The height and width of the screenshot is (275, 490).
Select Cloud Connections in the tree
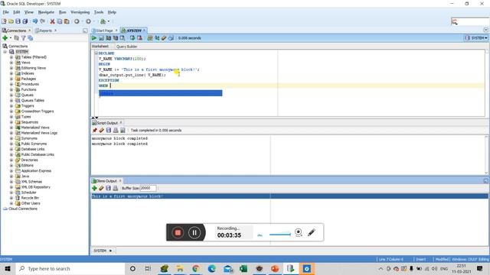(23, 209)
